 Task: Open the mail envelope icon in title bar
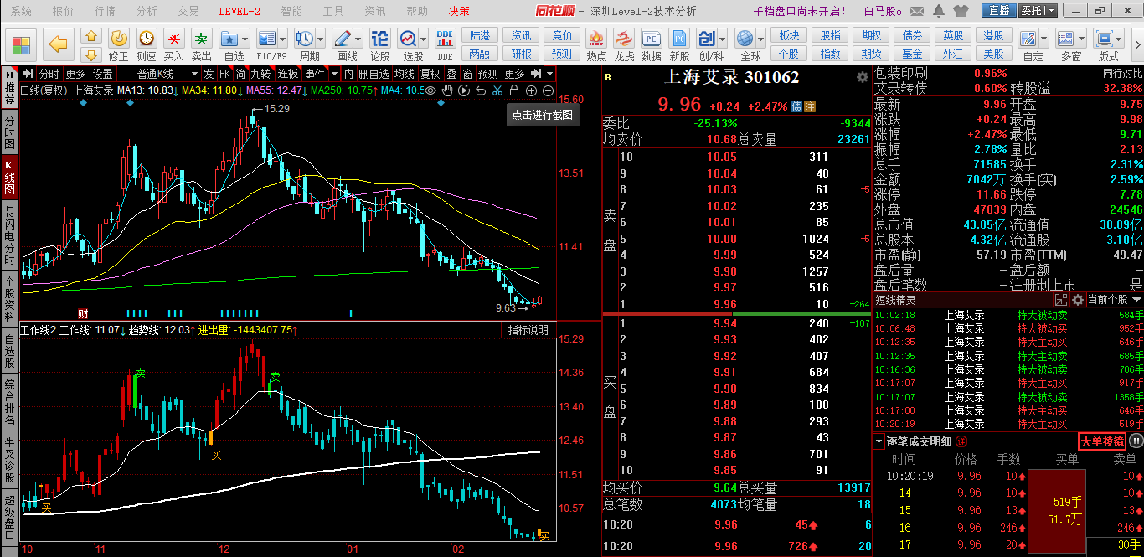919,11
